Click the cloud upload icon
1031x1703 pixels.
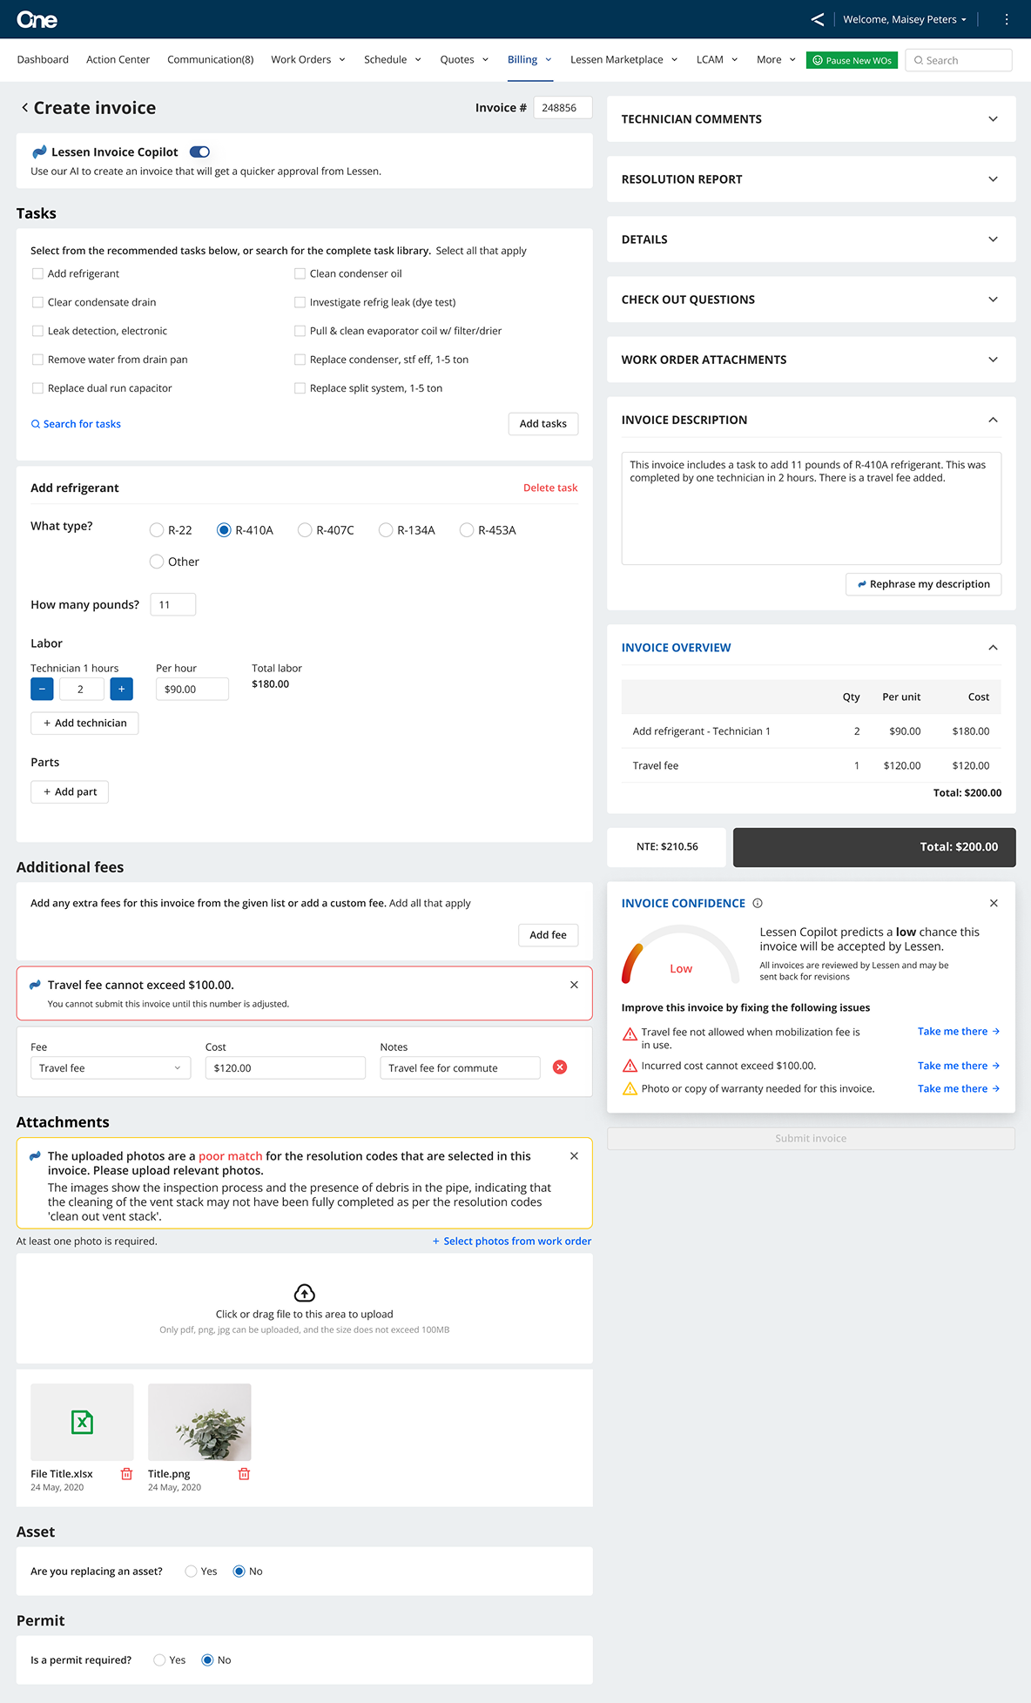tap(304, 1292)
